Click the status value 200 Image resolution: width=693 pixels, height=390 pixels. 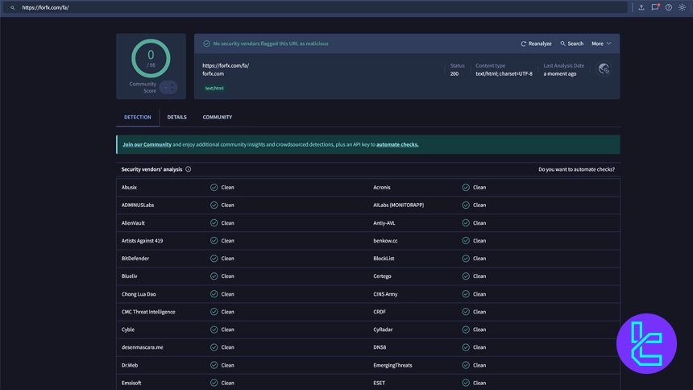454,74
